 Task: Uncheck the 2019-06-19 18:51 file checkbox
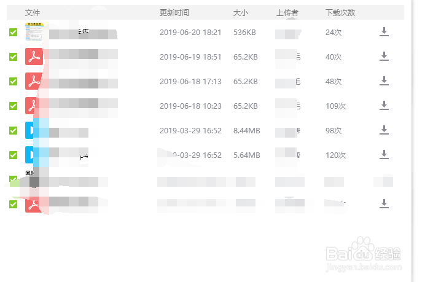pyautogui.click(x=13, y=57)
